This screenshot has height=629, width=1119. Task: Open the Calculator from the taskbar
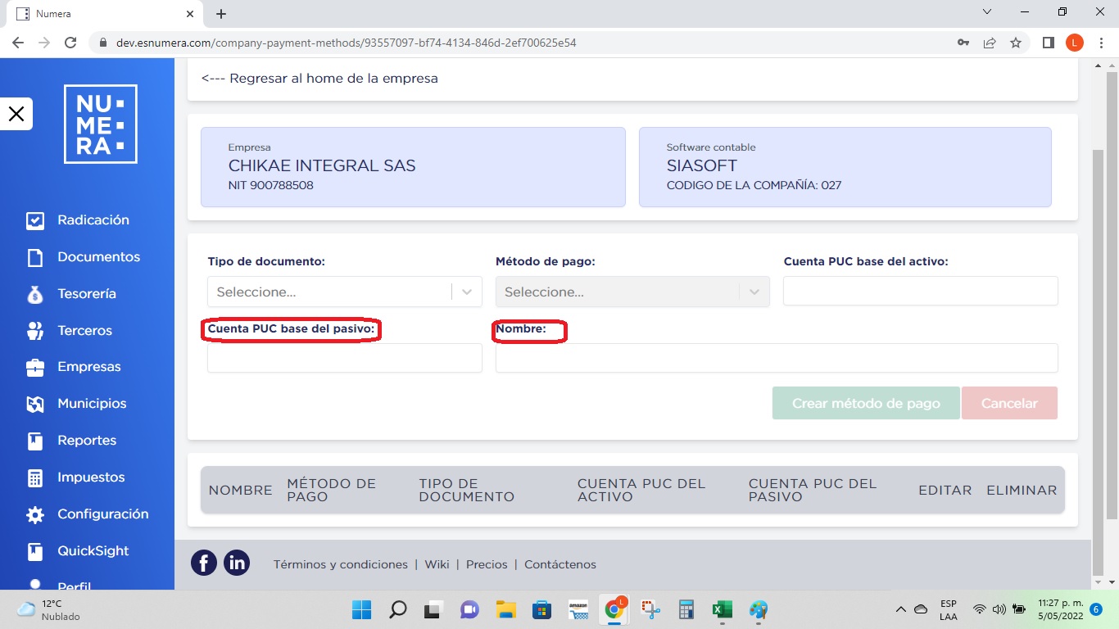pyautogui.click(x=686, y=609)
